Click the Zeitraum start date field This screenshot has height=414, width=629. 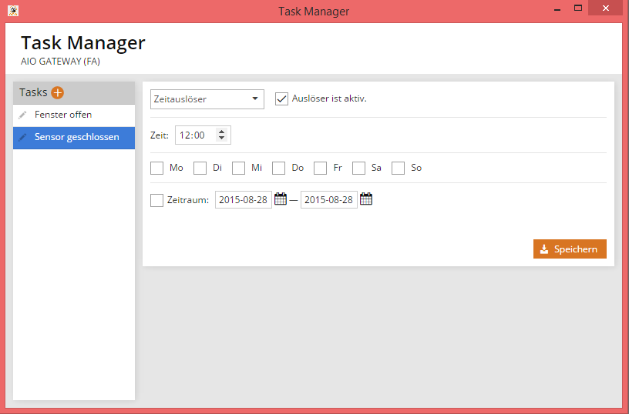(x=243, y=200)
